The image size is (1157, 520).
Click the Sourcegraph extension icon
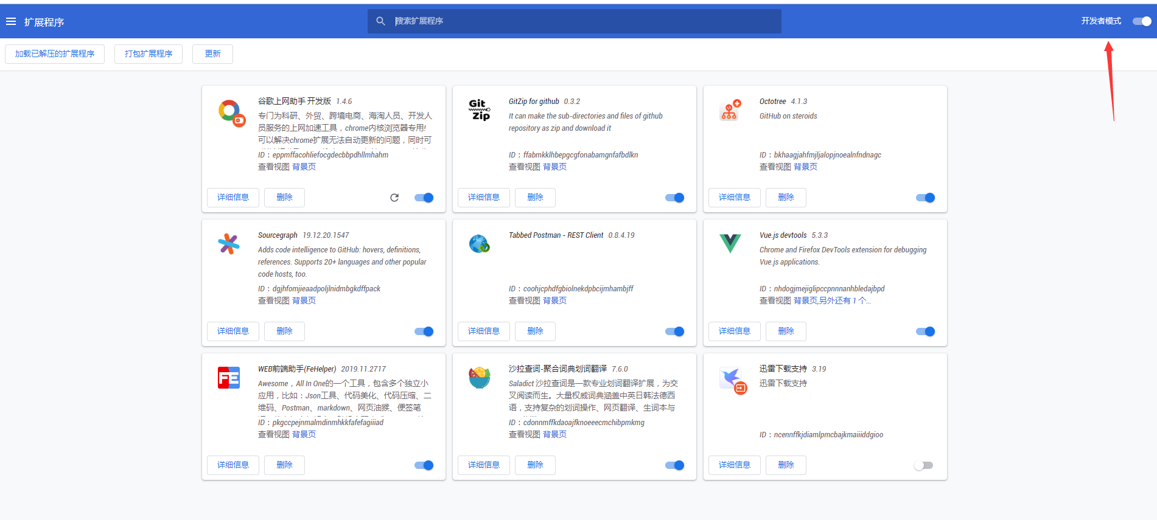coord(229,244)
